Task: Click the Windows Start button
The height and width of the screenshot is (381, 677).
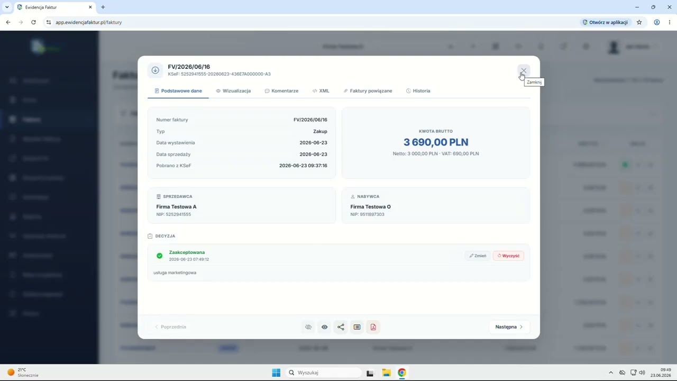Action: pos(276,373)
